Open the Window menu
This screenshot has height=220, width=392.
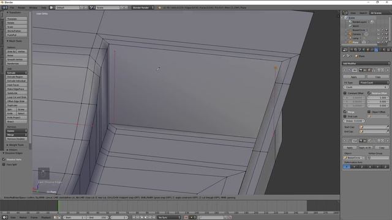(x=33, y=7)
